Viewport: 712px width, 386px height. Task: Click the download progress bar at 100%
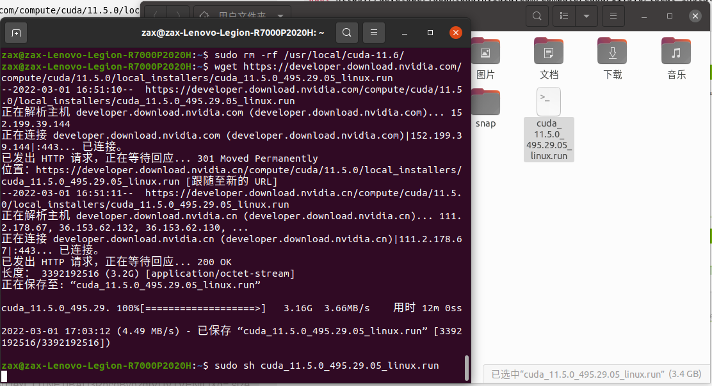(x=203, y=308)
